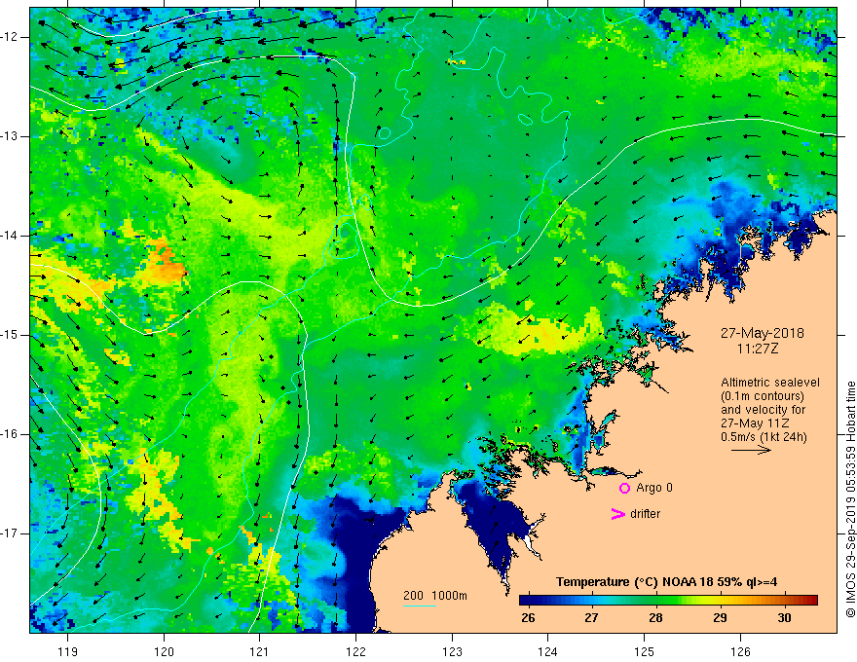Click the color bar tick label 28
The width and height of the screenshot is (857, 662).
655,618
